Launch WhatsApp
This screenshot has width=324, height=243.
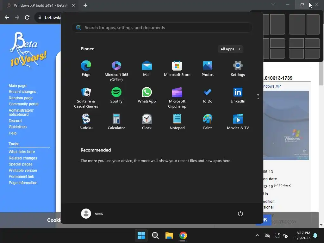click(147, 95)
